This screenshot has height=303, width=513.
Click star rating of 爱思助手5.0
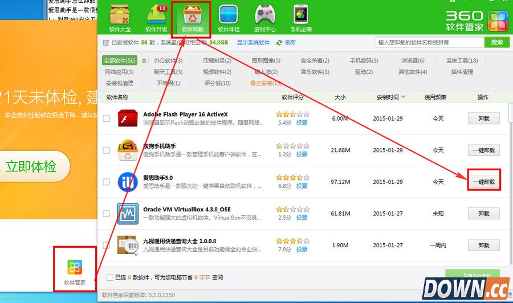point(293,178)
